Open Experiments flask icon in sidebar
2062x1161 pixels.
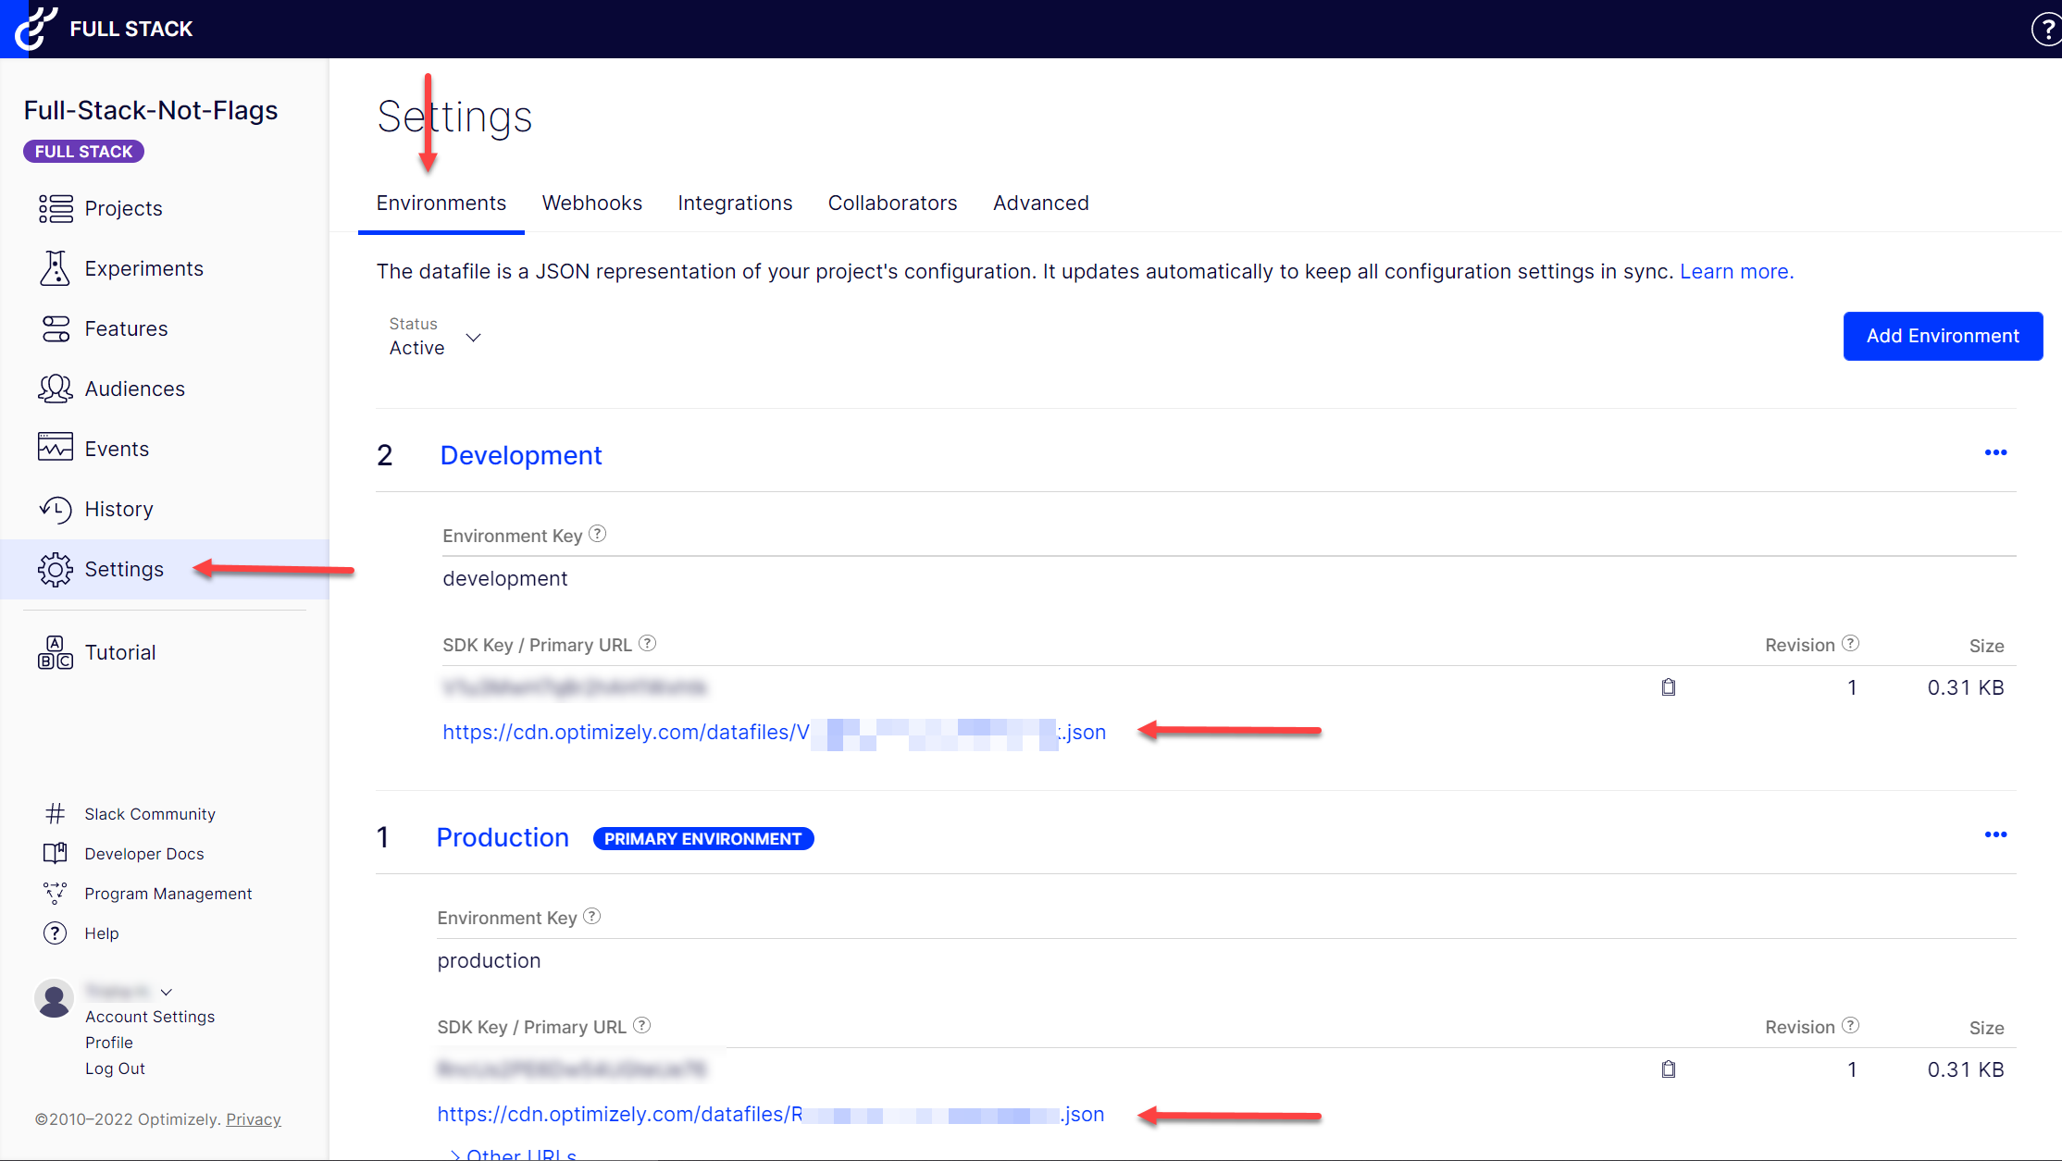55,268
